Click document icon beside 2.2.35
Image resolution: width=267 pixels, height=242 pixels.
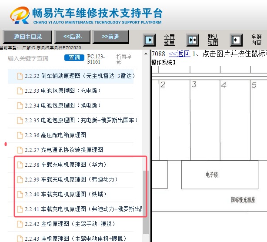[20, 121]
